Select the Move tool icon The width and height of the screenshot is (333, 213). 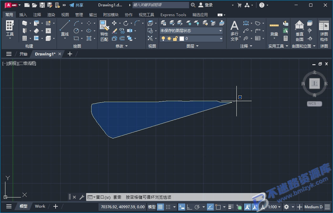point(114,23)
